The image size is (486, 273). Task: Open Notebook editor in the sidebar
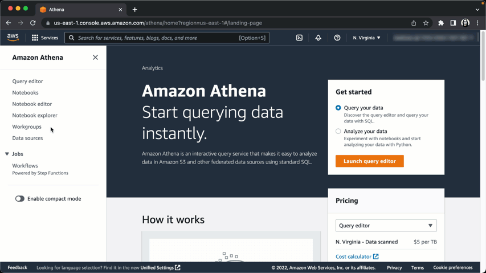32,104
